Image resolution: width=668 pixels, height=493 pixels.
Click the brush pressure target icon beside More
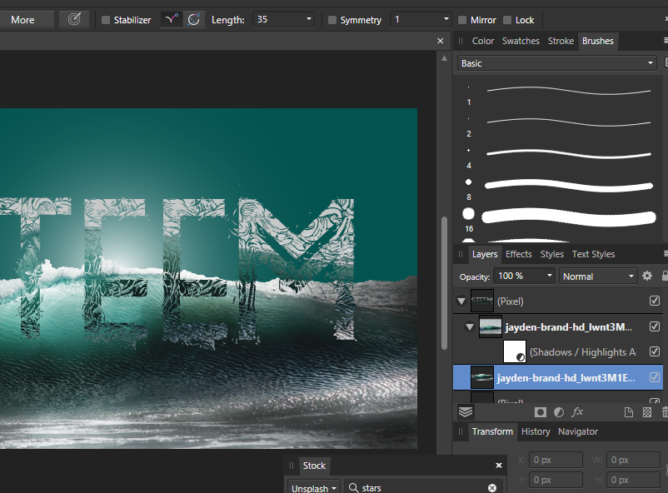coord(74,19)
